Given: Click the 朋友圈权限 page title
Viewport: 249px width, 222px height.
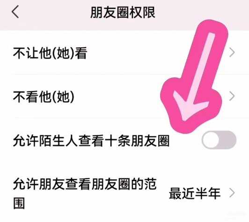Looking at the screenshot, I should point(123,12).
